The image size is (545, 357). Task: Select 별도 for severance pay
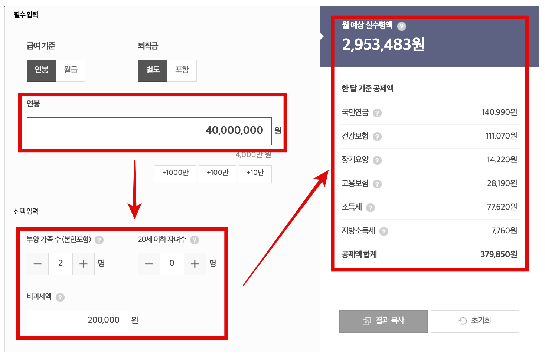point(153,70)
